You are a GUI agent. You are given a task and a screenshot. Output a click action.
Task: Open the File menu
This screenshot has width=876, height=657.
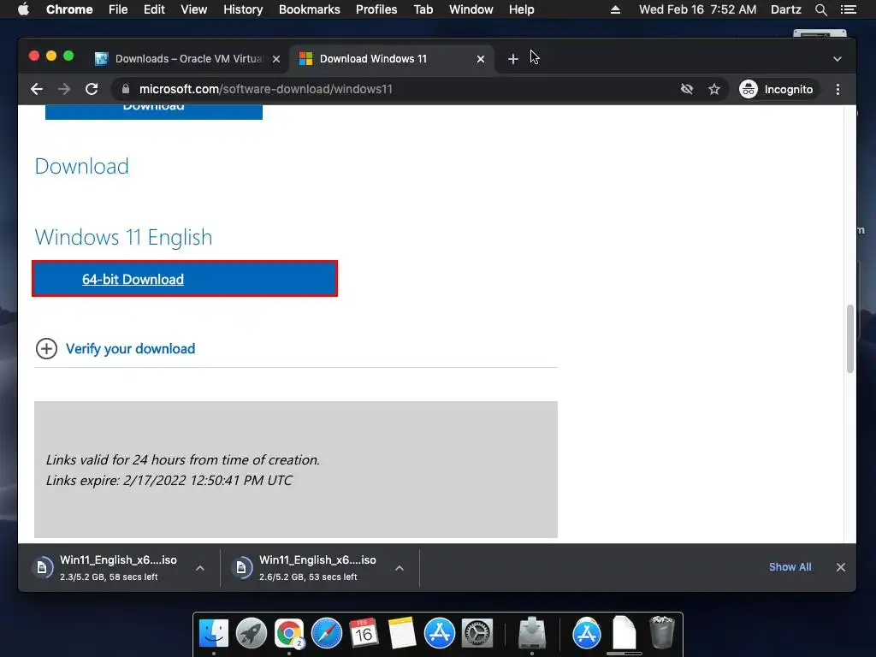(x=118, y=9)
